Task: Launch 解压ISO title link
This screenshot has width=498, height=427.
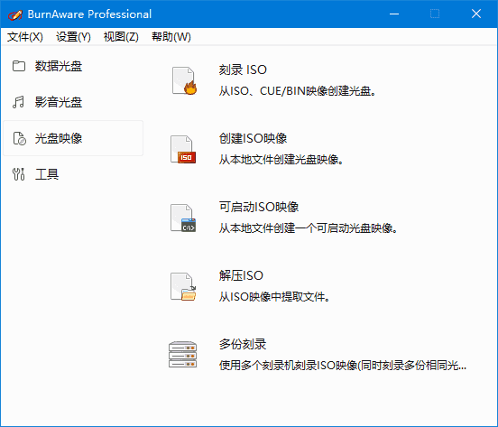Action: [x=241, y=275]
